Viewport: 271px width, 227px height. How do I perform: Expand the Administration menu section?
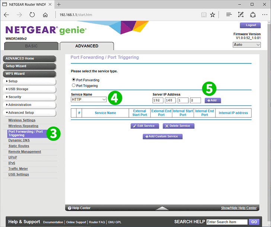(29, 105)
